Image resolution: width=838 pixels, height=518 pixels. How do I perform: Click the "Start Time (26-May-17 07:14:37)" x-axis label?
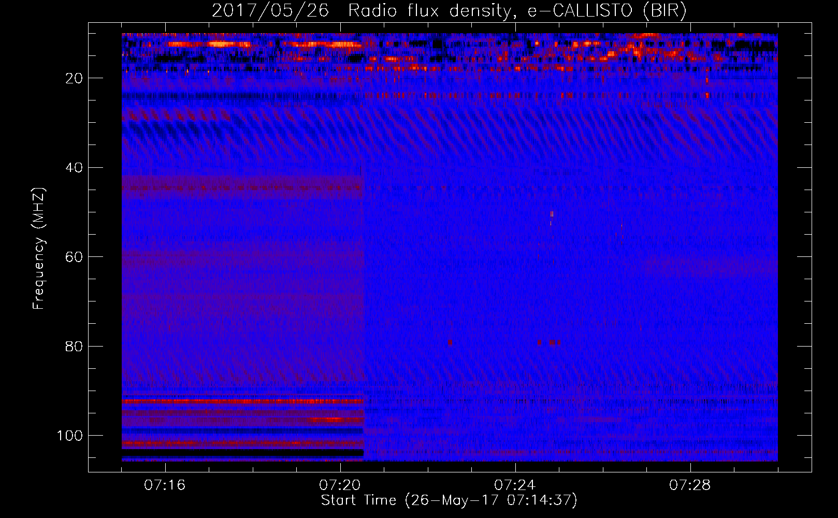click(449, 500)
